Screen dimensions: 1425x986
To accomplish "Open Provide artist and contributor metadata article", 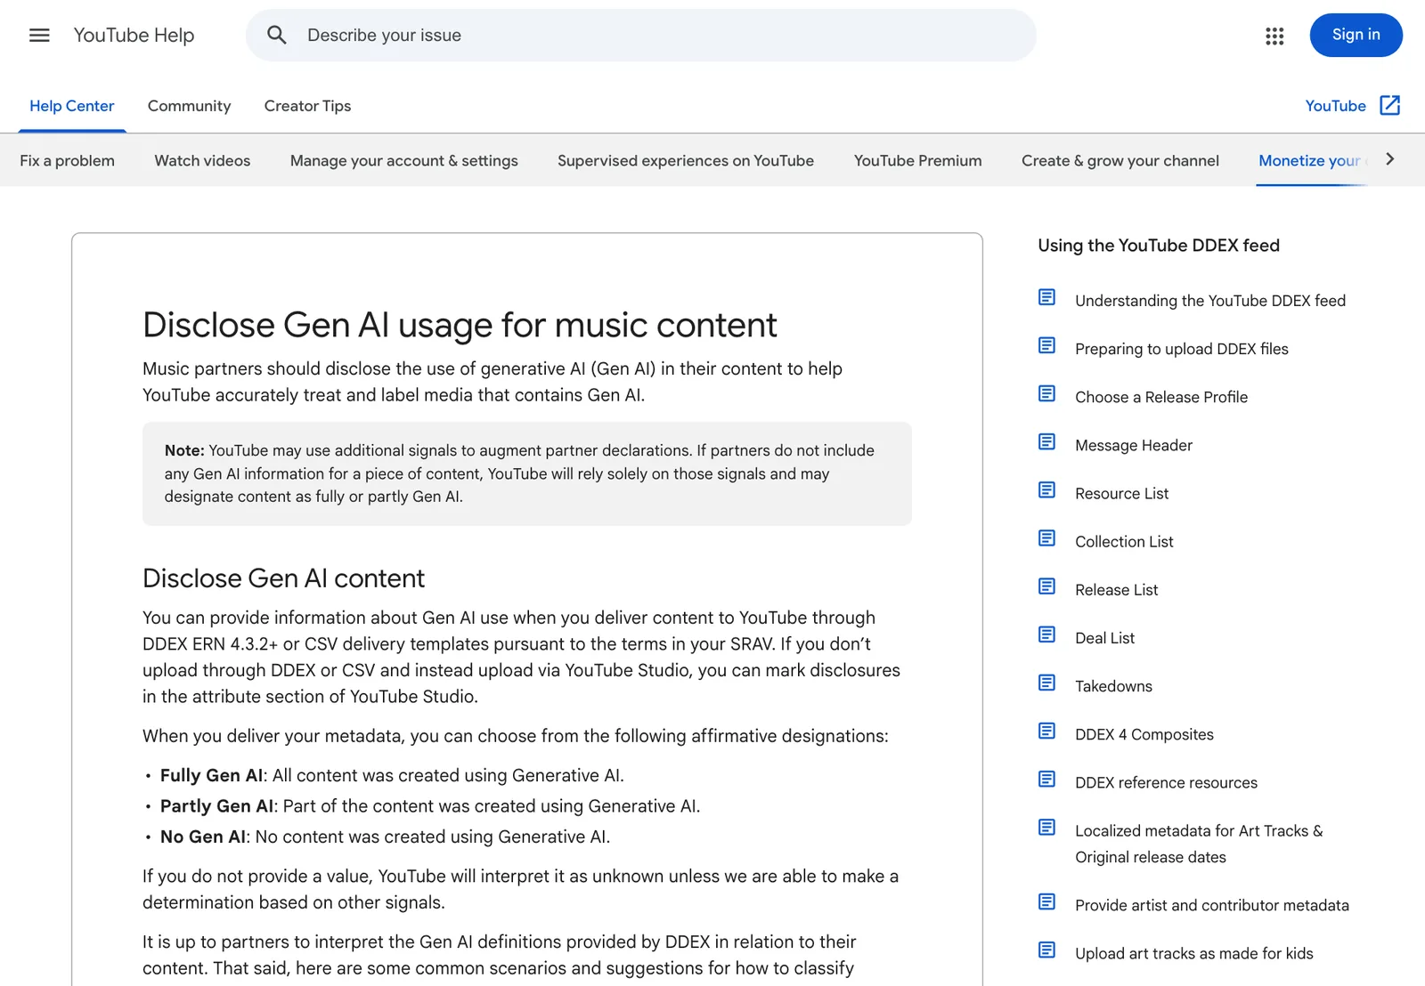I will 1211,905.
